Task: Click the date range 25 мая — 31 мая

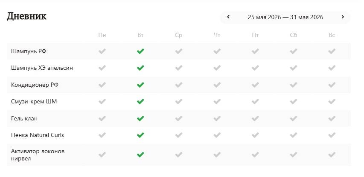Action: (285, 17)
